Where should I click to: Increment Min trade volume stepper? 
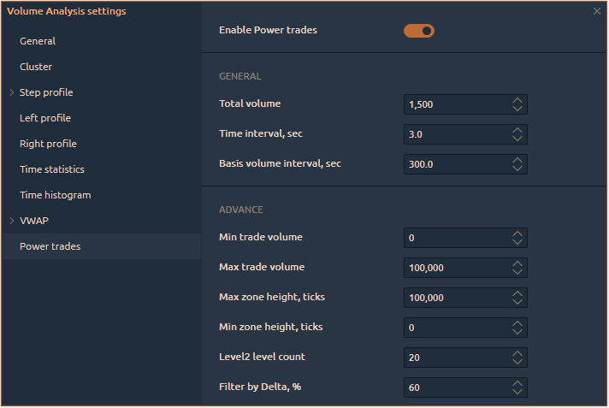tap(517, 234)
